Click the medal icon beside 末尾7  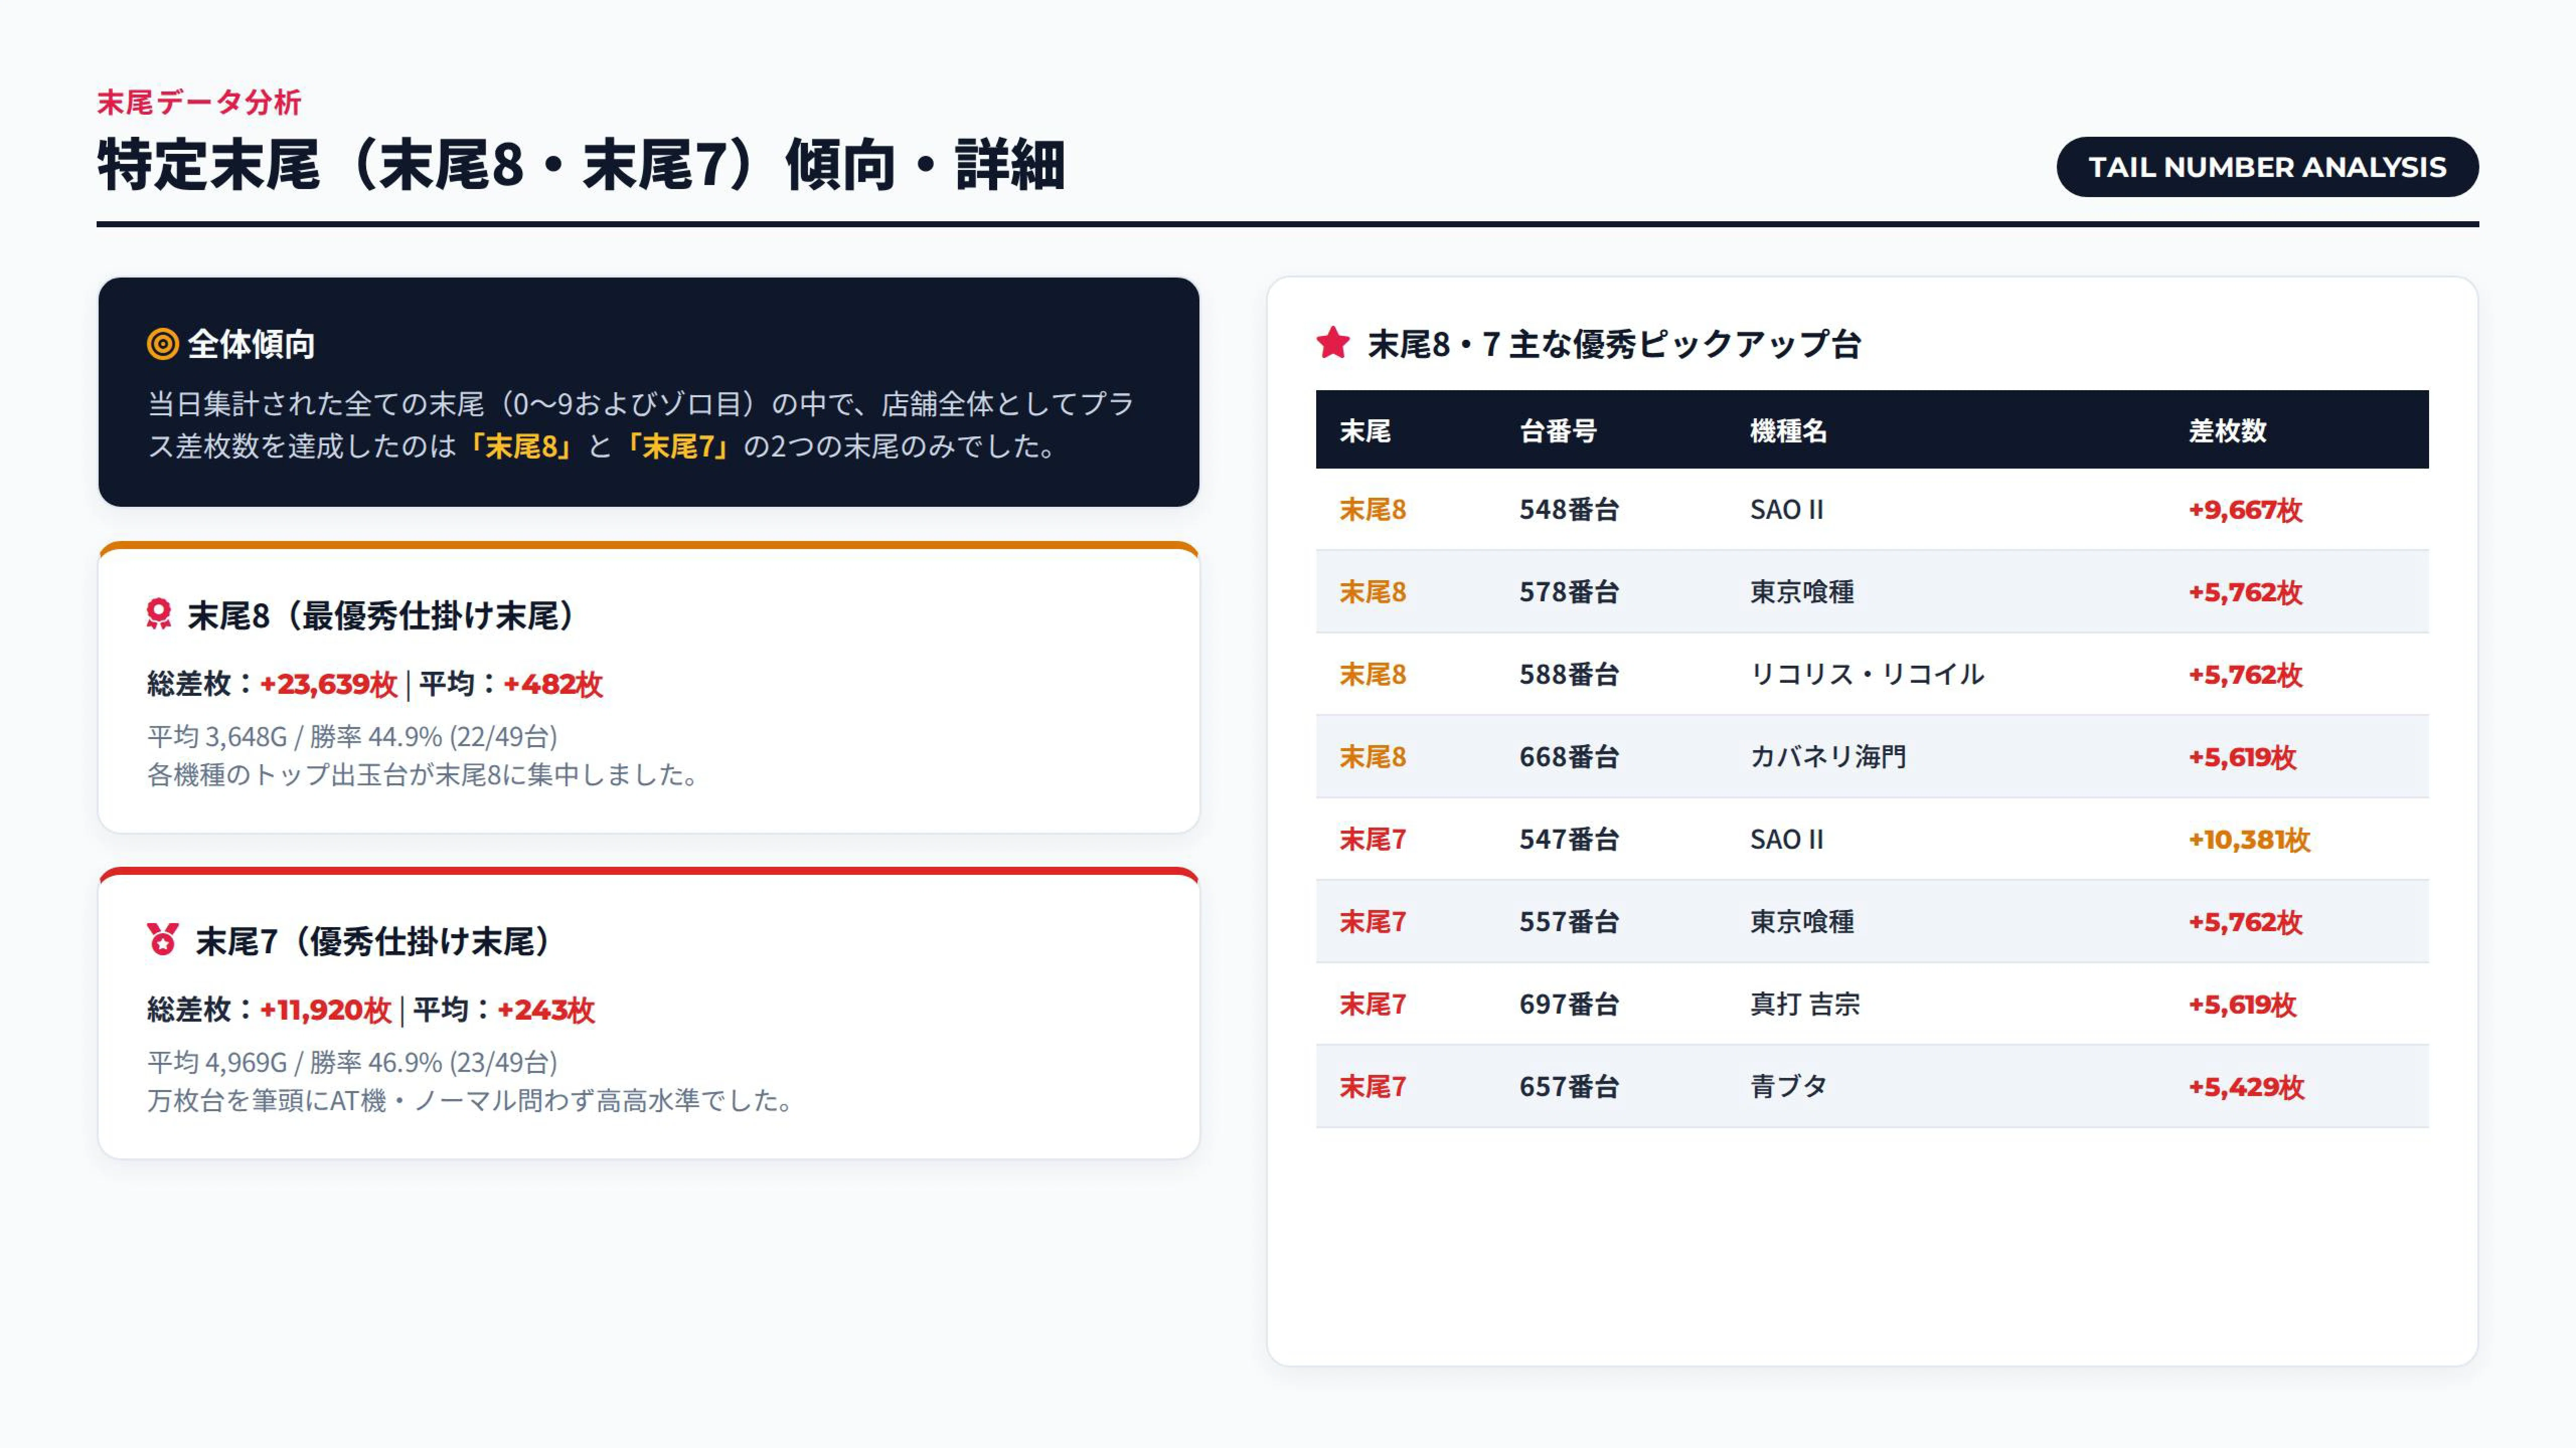click(162, 940)
